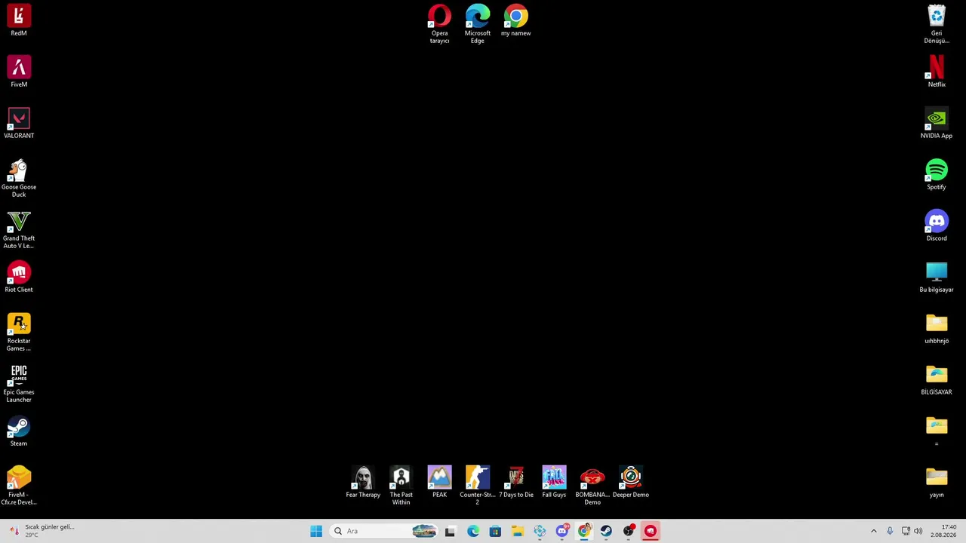Switch to Riot Client on the taskbar
The width and height of the screenshot is (966, 543).
point(651,531)
